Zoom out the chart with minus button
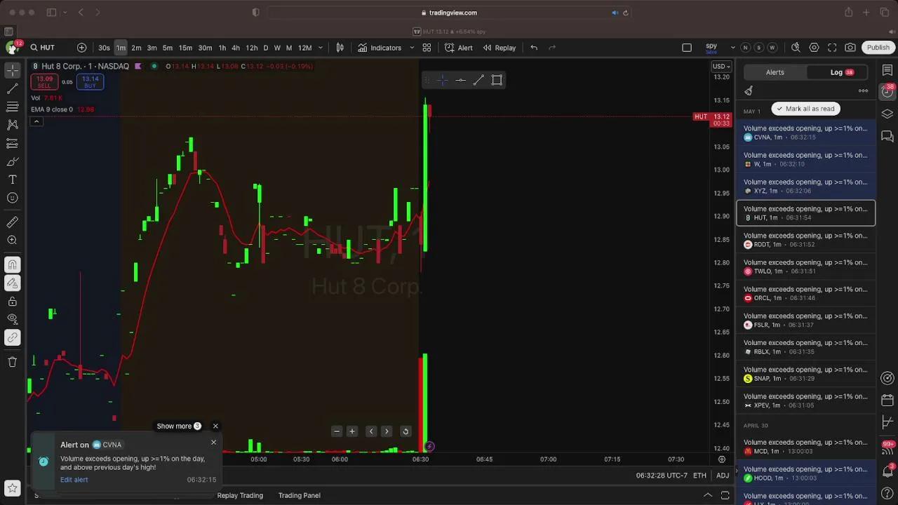The image size is (898, 505). coord(337,431)
